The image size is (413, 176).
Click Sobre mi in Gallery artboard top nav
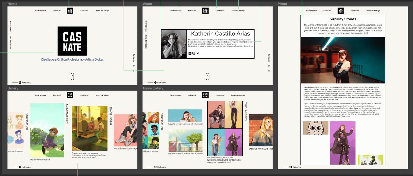(x=56, y=95)
